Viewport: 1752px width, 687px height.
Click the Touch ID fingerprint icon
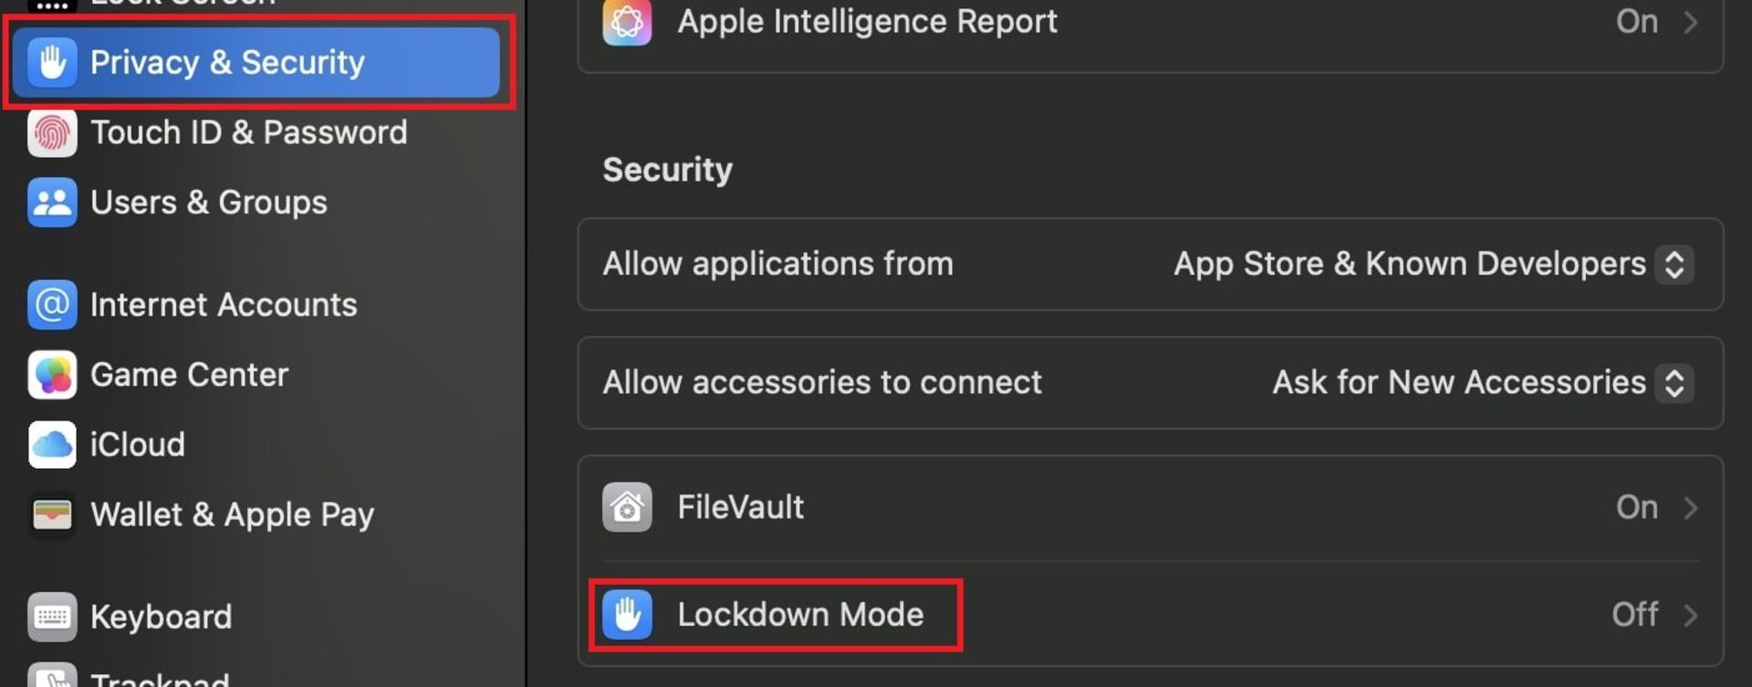(x=52, y=132)
